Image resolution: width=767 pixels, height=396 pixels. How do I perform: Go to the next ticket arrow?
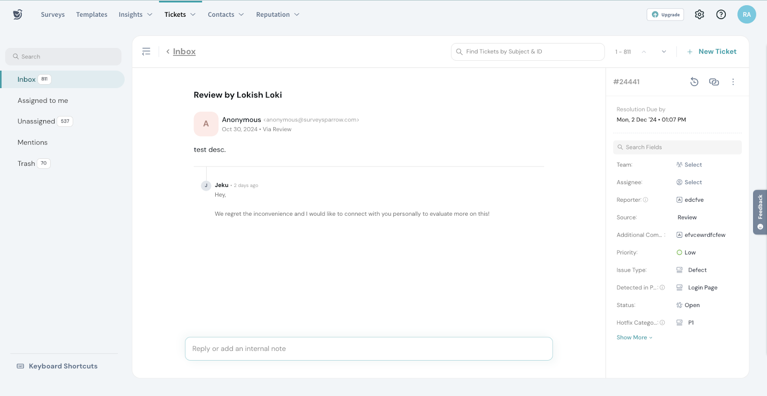664,52
